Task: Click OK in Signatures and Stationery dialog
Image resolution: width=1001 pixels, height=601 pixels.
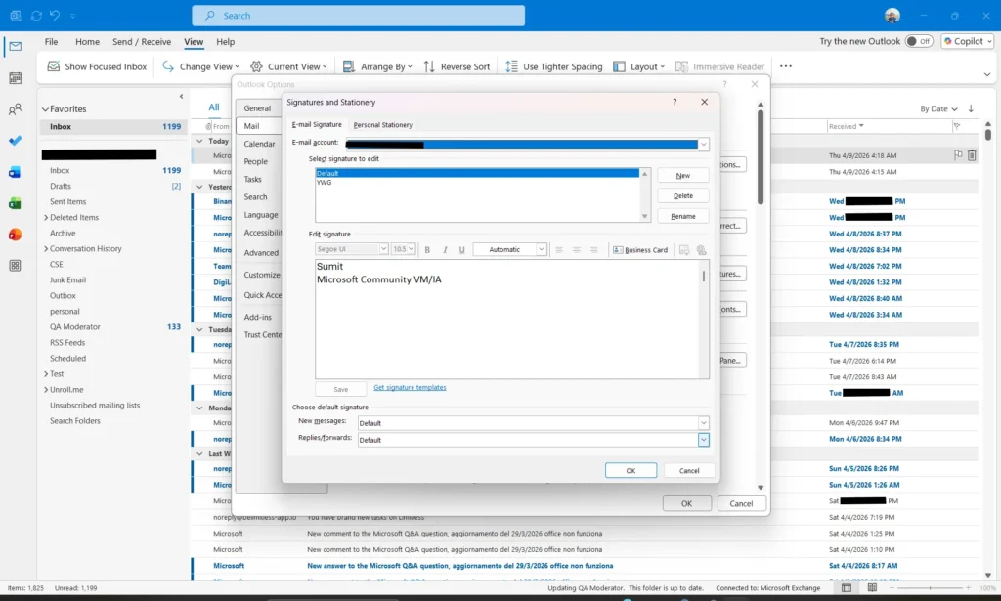Action: (x=631, y=470)
